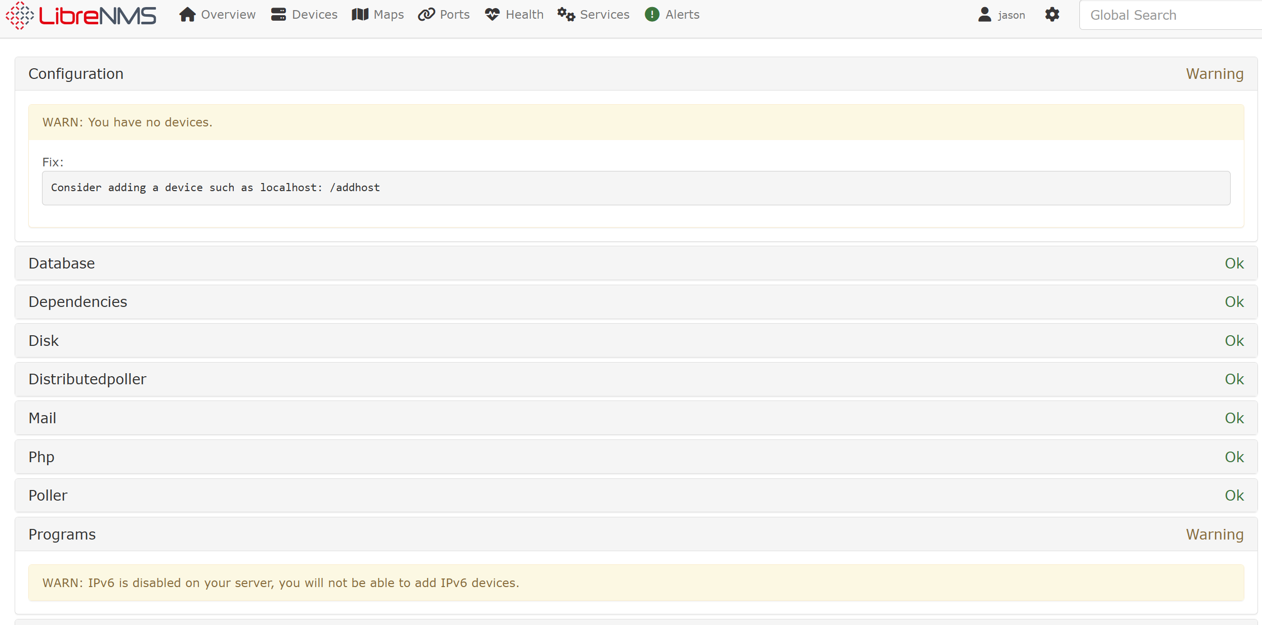Viewport: 1262px width, 625px height.
Task: Click the Maps icon in navbar
Action: [x=360, y=15]
